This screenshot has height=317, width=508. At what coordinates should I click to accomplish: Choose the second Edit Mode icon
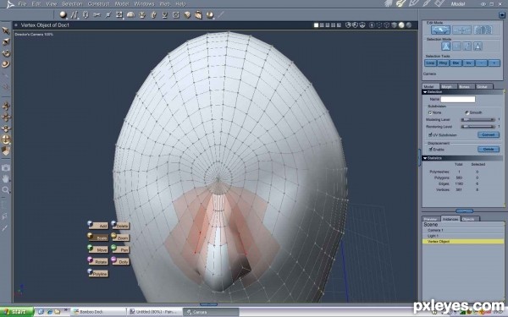(x=461, y=30)
